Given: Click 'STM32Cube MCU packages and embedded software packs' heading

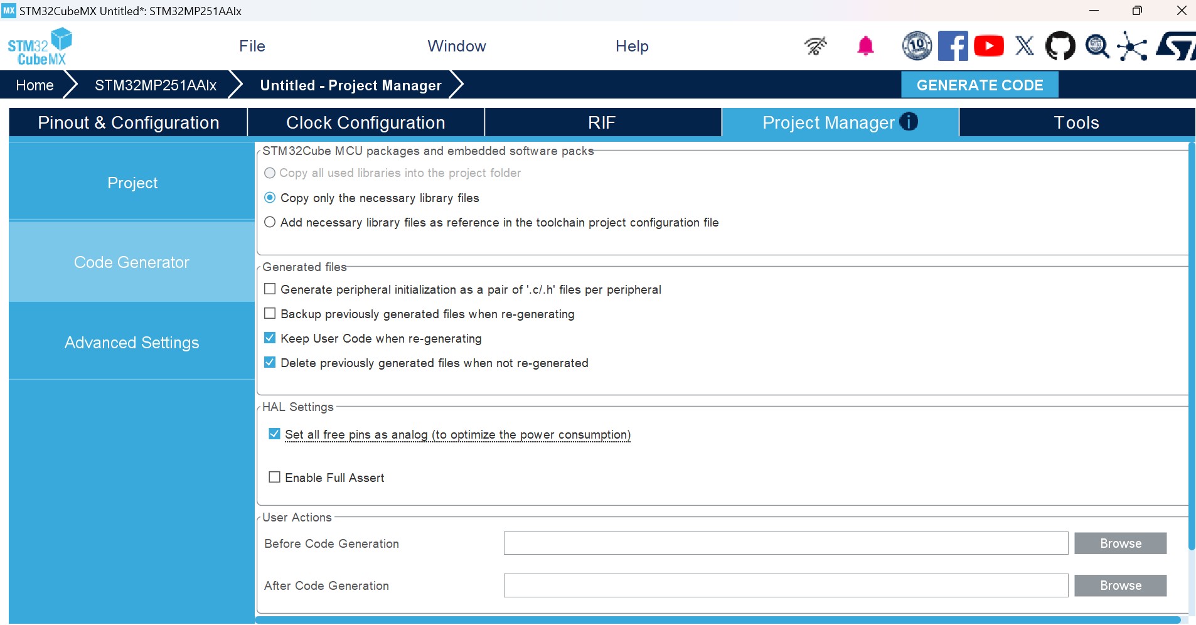Looking at the screenshot, I should tap(428, 151).
